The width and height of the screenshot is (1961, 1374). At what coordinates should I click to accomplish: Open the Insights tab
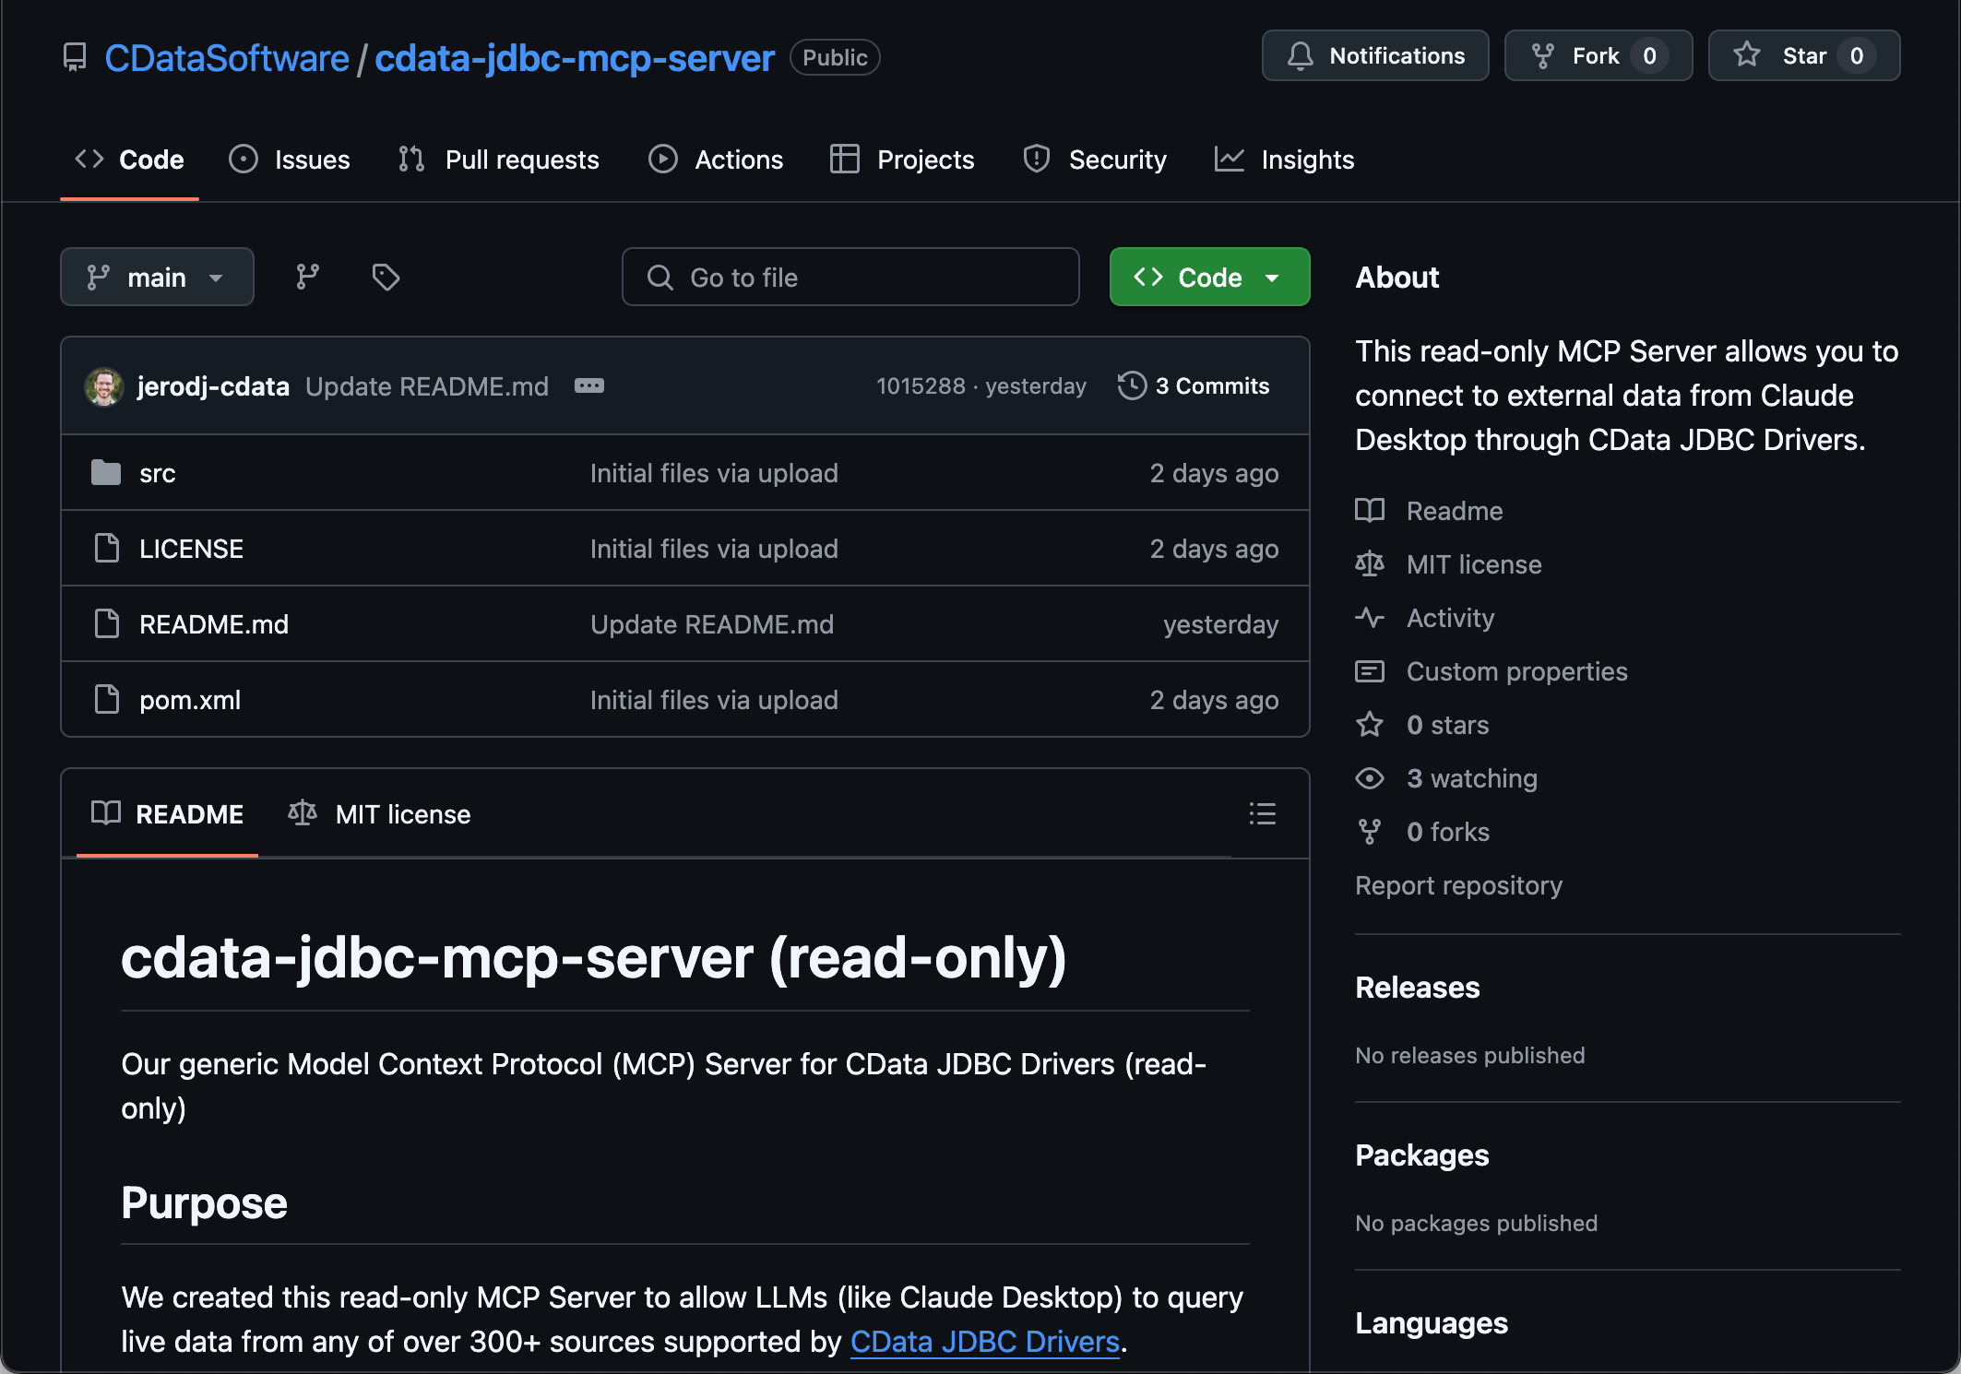(1284, 160)
